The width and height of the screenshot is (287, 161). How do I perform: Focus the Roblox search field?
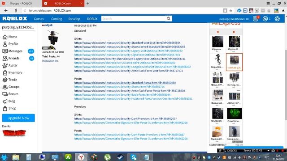tap(134, 18)
